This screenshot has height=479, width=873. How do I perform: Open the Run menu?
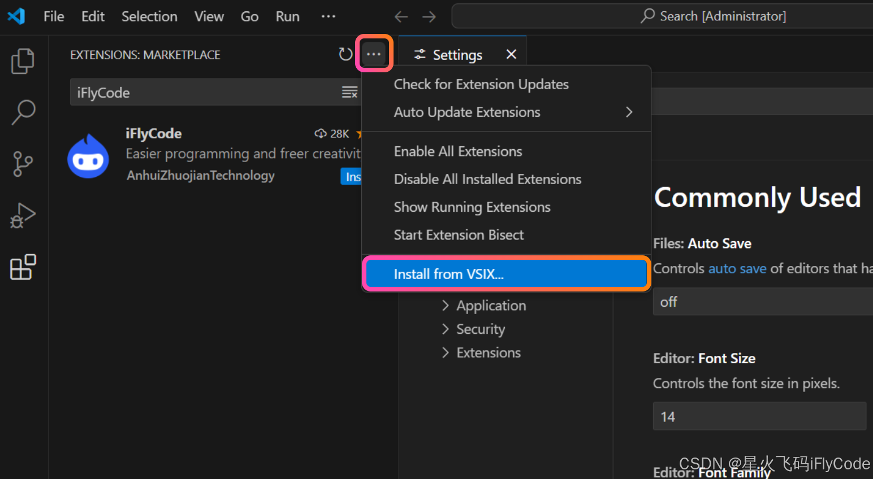pos(287,16)
